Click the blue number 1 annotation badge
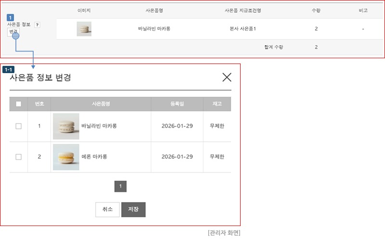This screenshot has width=385, height=240. coord(11,17)
